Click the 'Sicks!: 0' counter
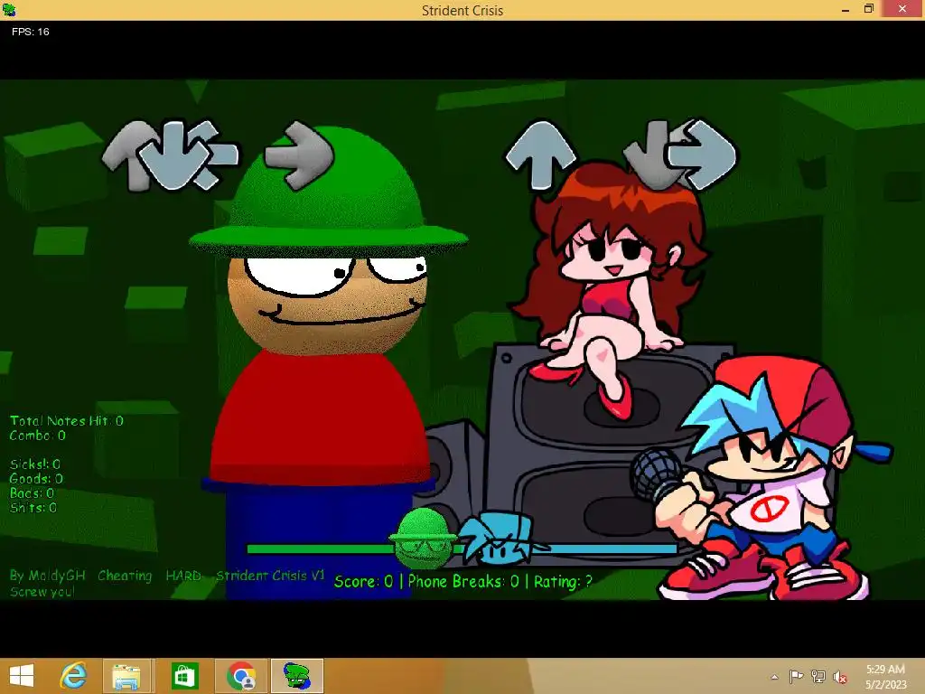 click(35, 464)
